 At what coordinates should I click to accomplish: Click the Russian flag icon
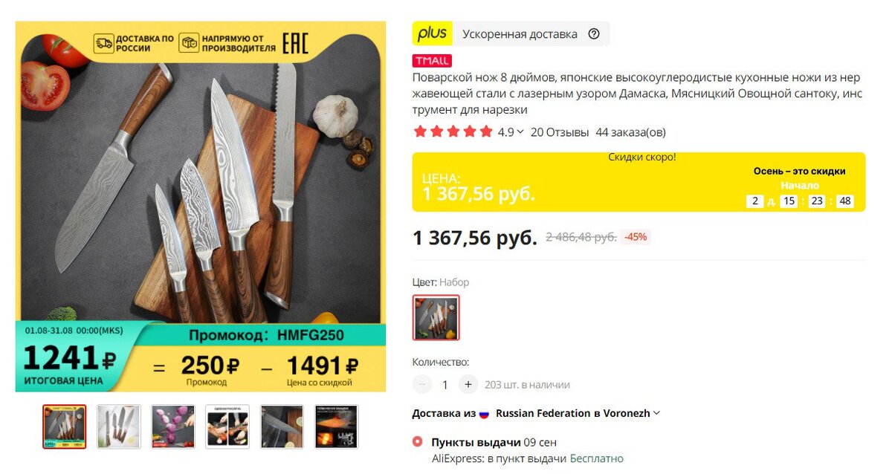coord(483,413)
